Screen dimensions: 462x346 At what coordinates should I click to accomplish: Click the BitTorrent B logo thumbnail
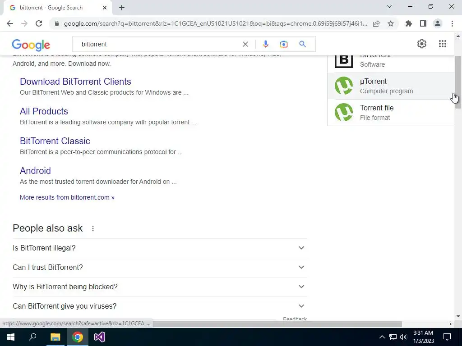click(343, 62)
